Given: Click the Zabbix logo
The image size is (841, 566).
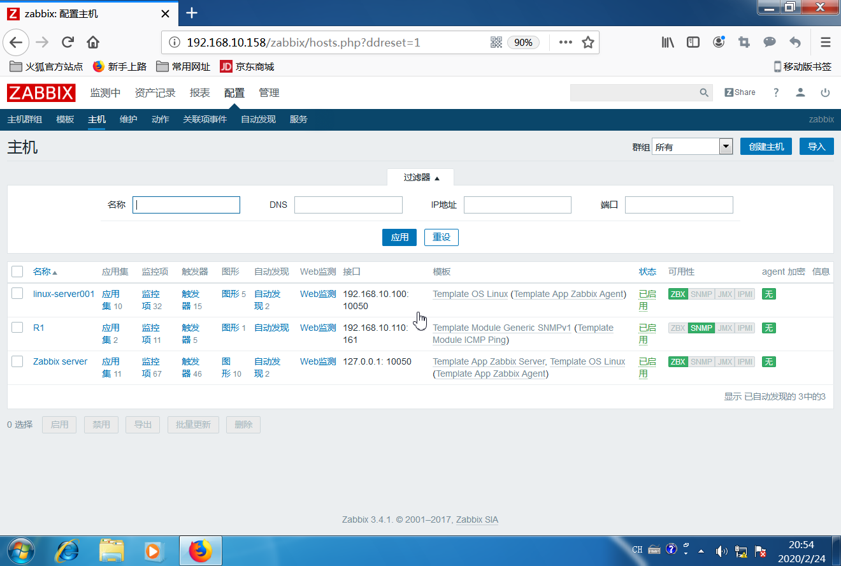Looking at the screenshot, I should (41, 93).
